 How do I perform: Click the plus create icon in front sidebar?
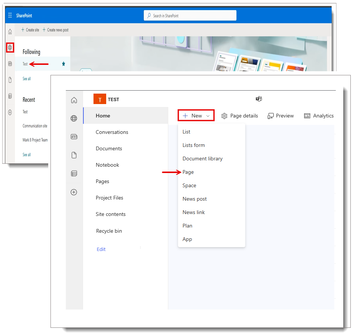point(74,192)
